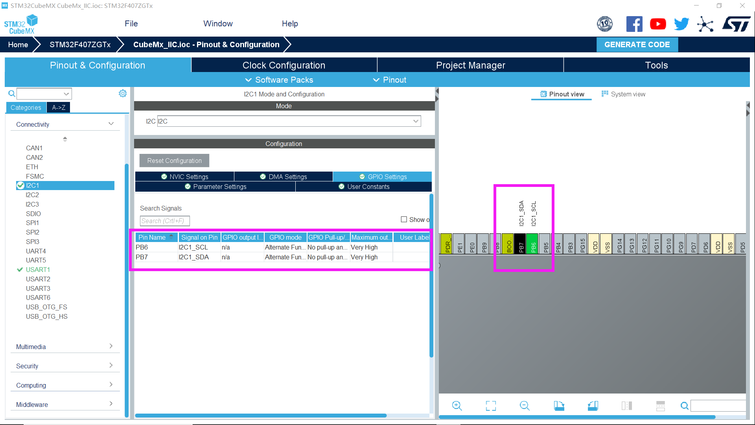Fit the chip pinout to the view
Screen dimensions: 755x425
pyautogui.click(x=490, y=405)
